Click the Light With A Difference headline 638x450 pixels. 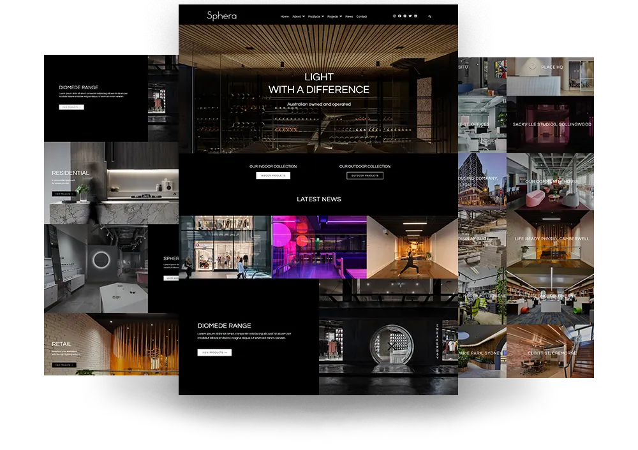[319, 83]
